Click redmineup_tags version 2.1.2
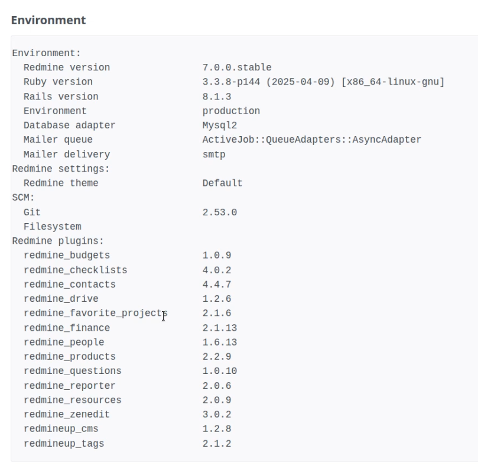This screenshot has height=471, width=478. pos(217,444)
